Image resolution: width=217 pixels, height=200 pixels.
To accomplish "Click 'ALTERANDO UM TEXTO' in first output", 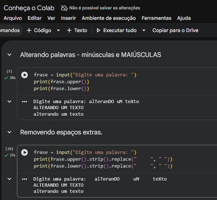I will point(58,108).
